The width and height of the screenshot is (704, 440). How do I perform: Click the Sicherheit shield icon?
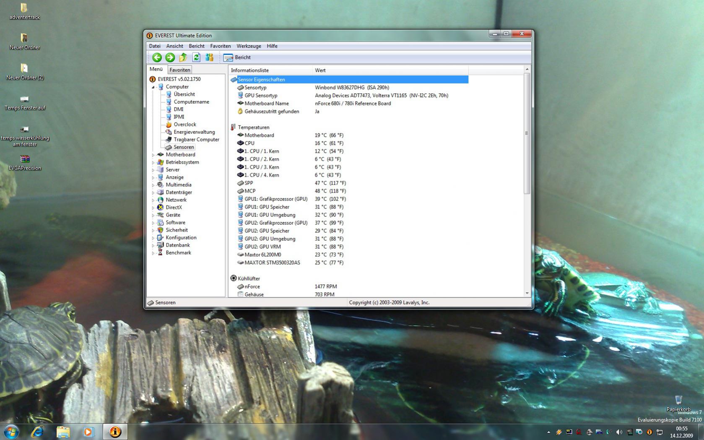point(160,230)
